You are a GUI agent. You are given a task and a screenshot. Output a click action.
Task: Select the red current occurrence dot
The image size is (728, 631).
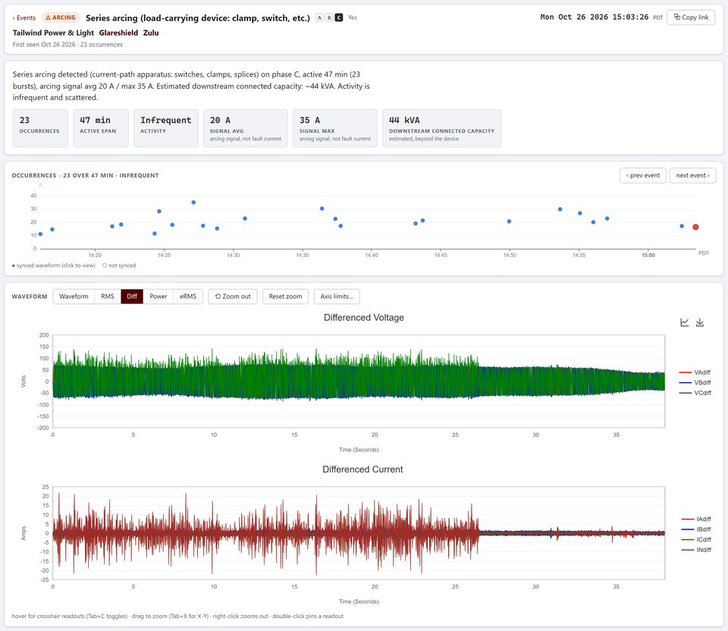point(695,227)
